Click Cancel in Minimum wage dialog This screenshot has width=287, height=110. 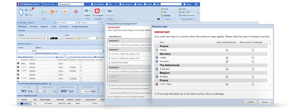[265, 102]
